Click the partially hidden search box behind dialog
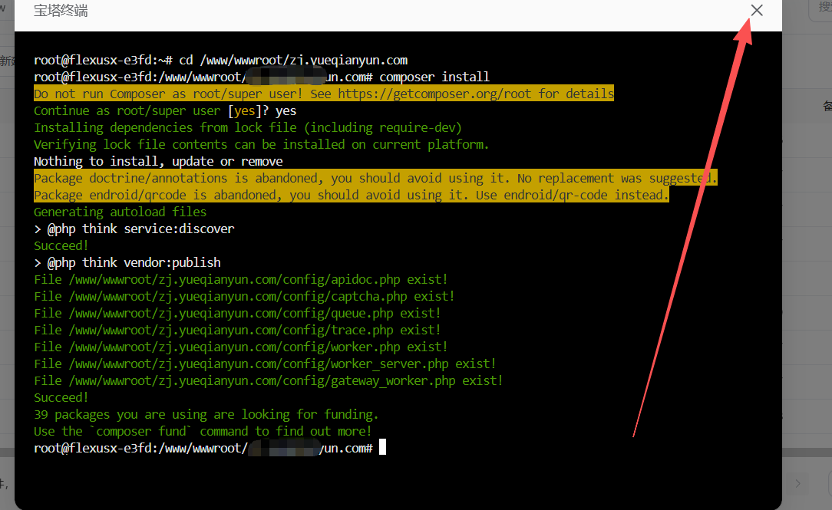 [x=821, y=9]
